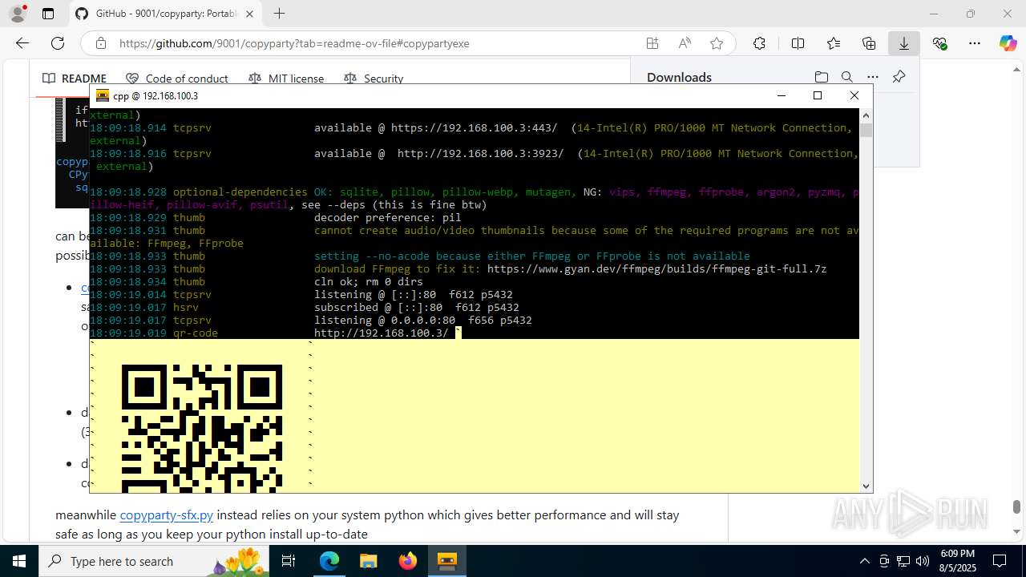Screen dimensions: 1026x577
Task: Toggle split screen icon
Action: (798, 43)
